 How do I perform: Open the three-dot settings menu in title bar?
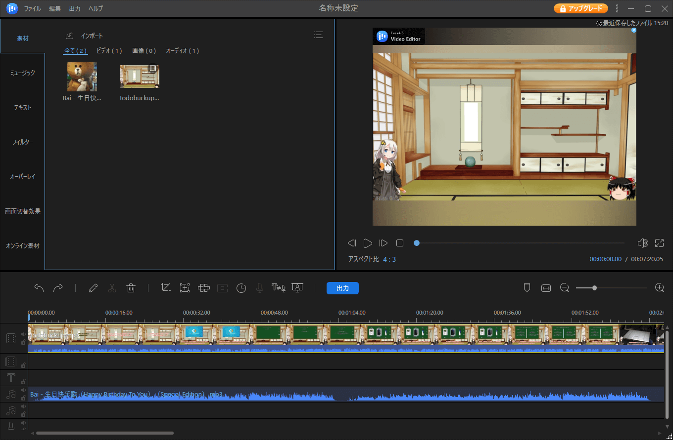(x=617, y=8)
